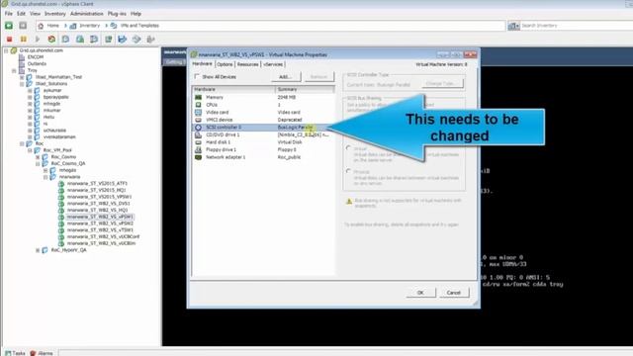Collapse the mnarwaria folder node
This screenshot has height=356, width=633.
click(x=46, y=177)
